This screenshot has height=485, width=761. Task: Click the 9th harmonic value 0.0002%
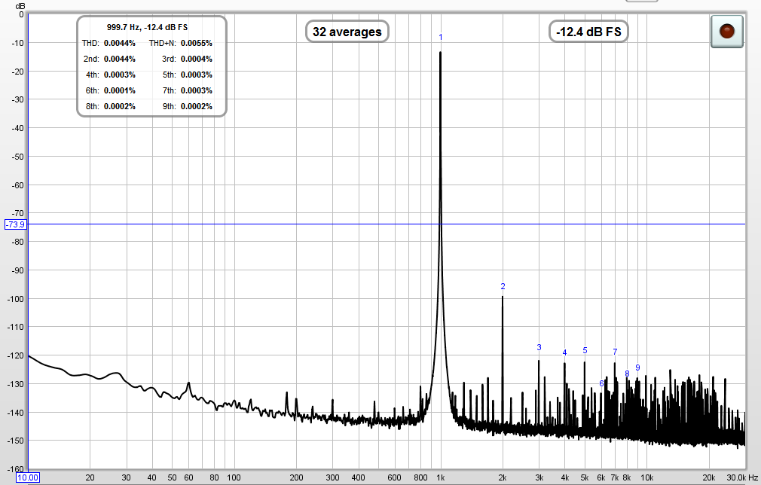point(197,106)
